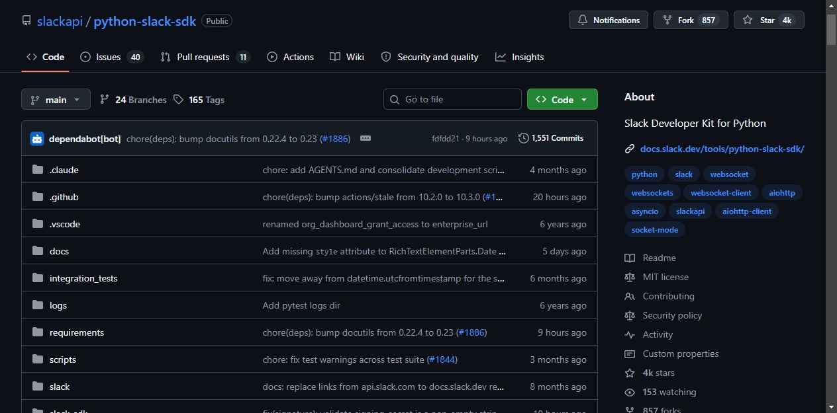Click the integration_tests folder icon
This screenshot has width=837, height=413.
37,278
